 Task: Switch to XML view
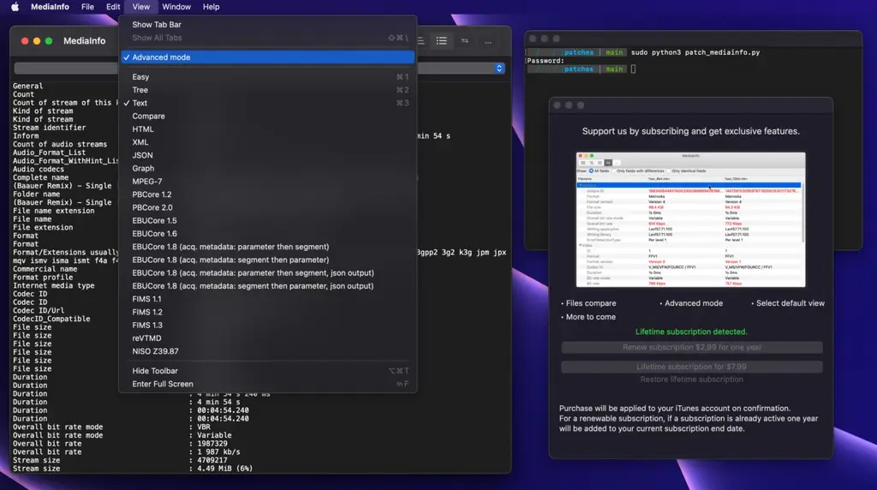click(x=267, y=142)
